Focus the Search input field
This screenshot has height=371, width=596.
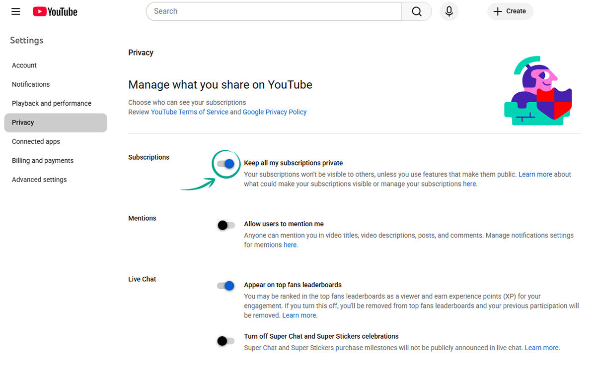273,11
